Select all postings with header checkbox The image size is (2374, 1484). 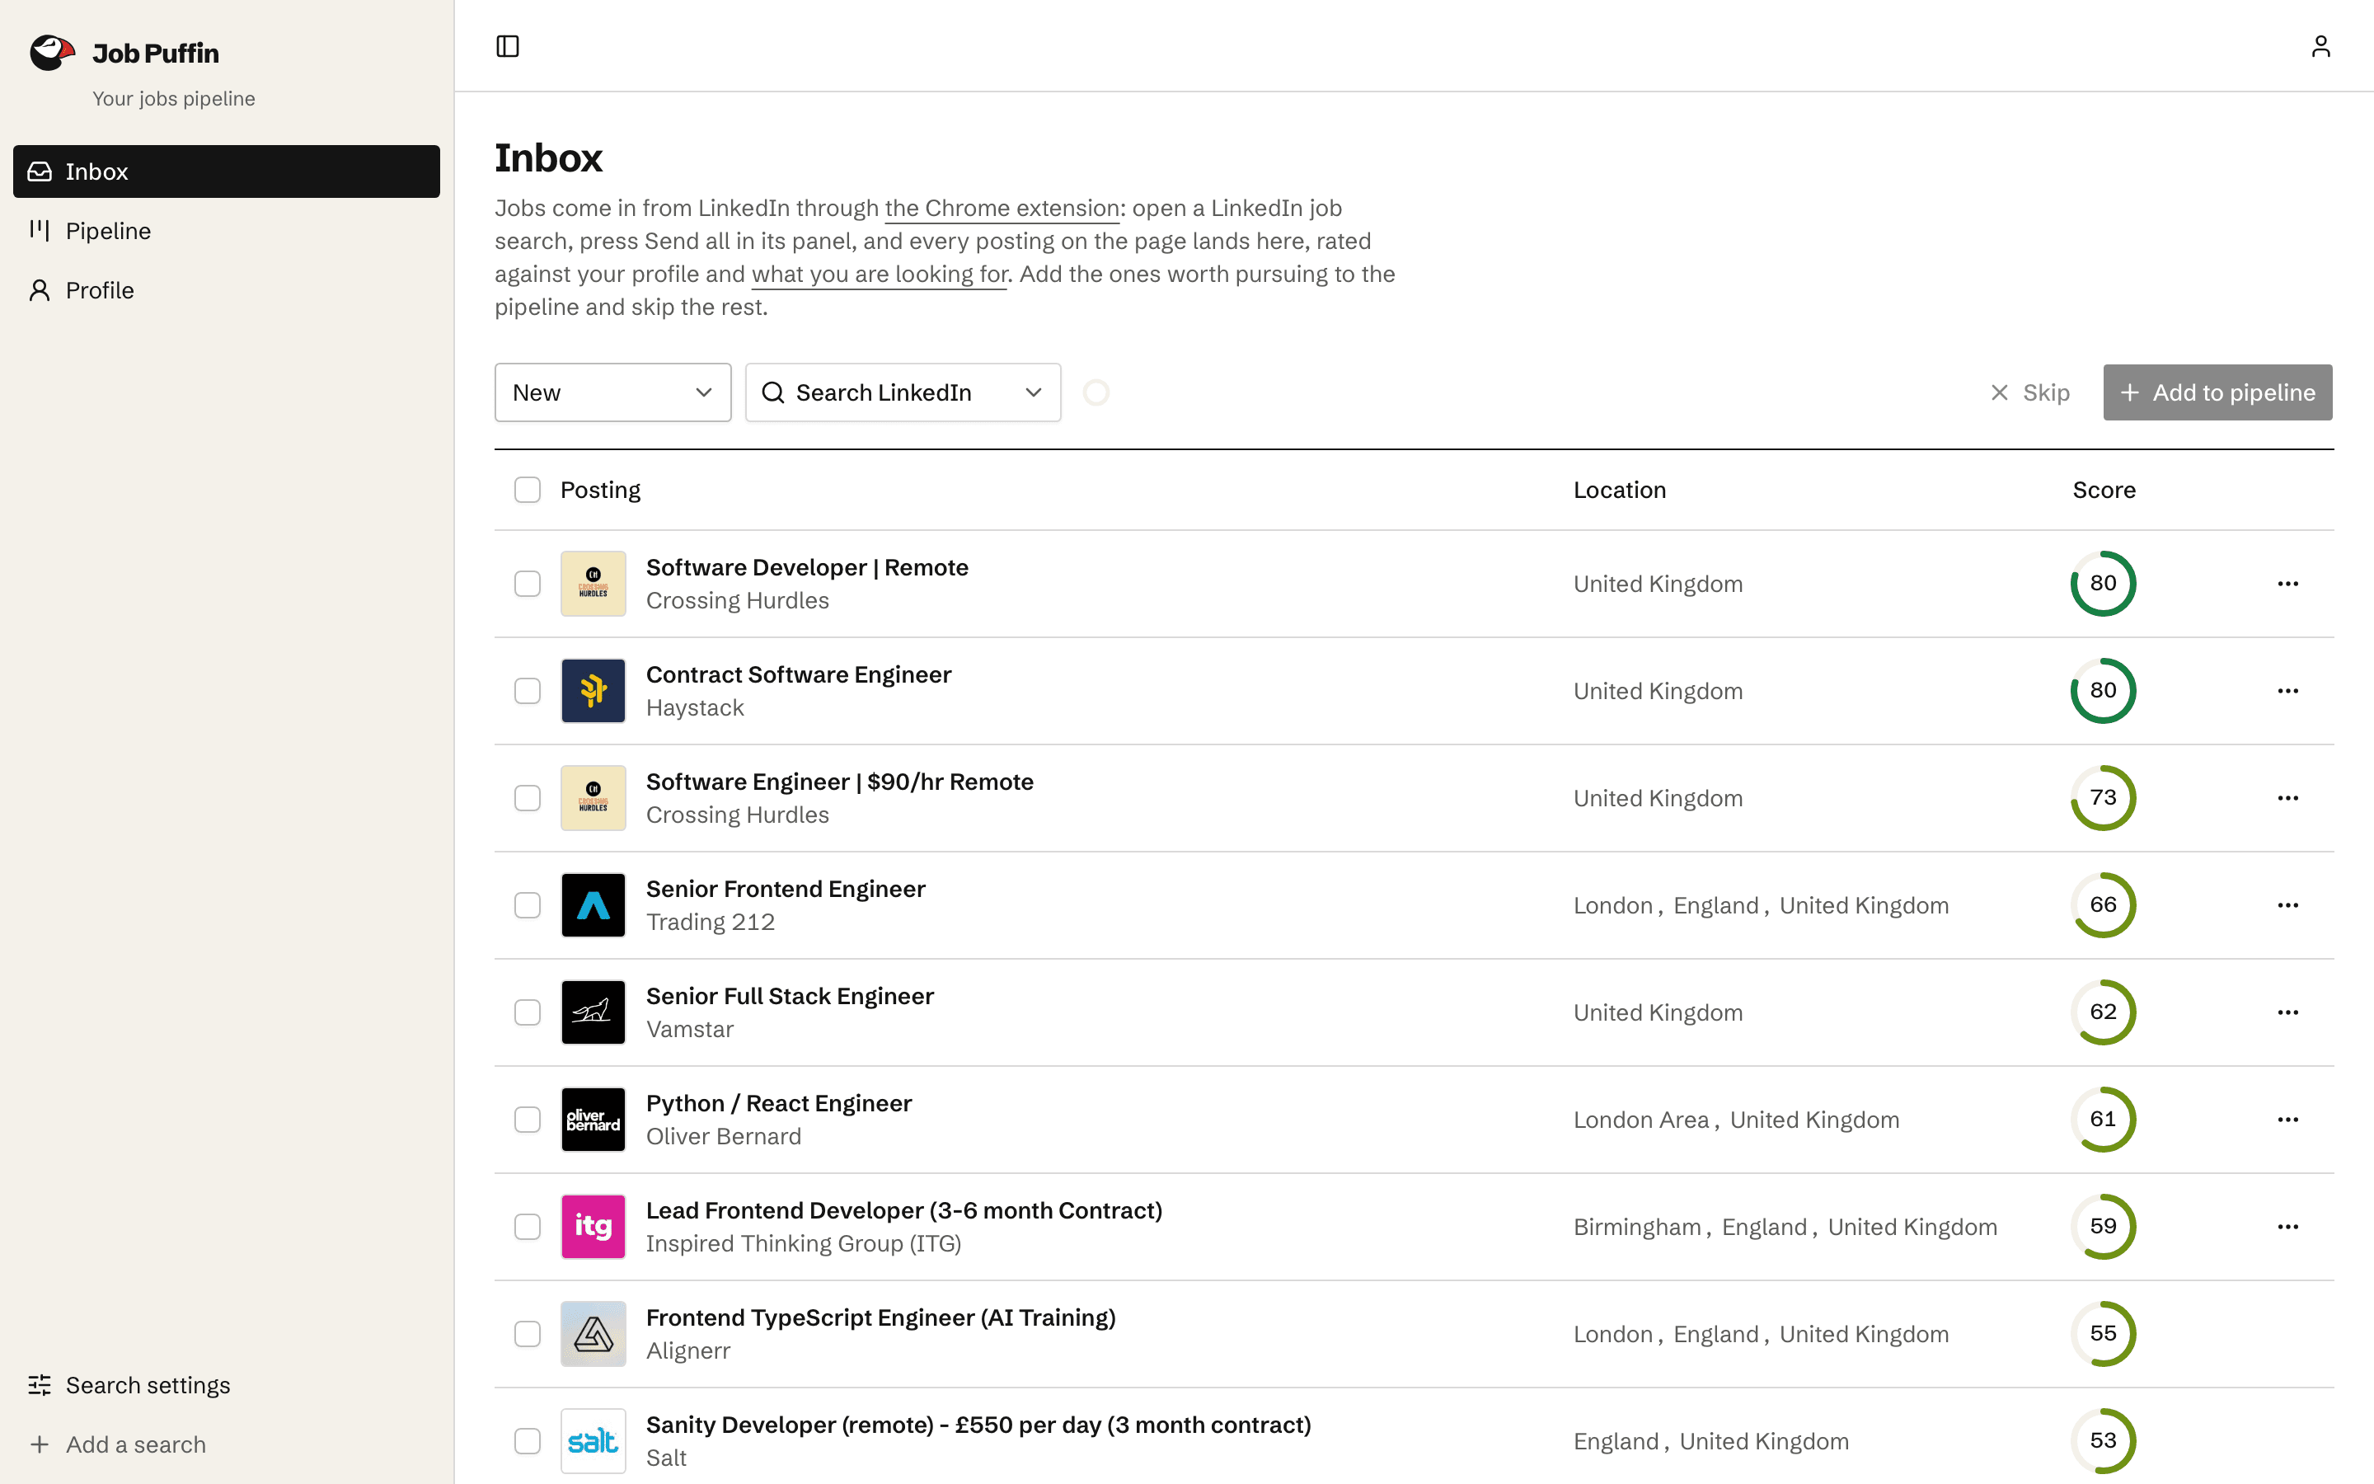click(x=527, y=490)
